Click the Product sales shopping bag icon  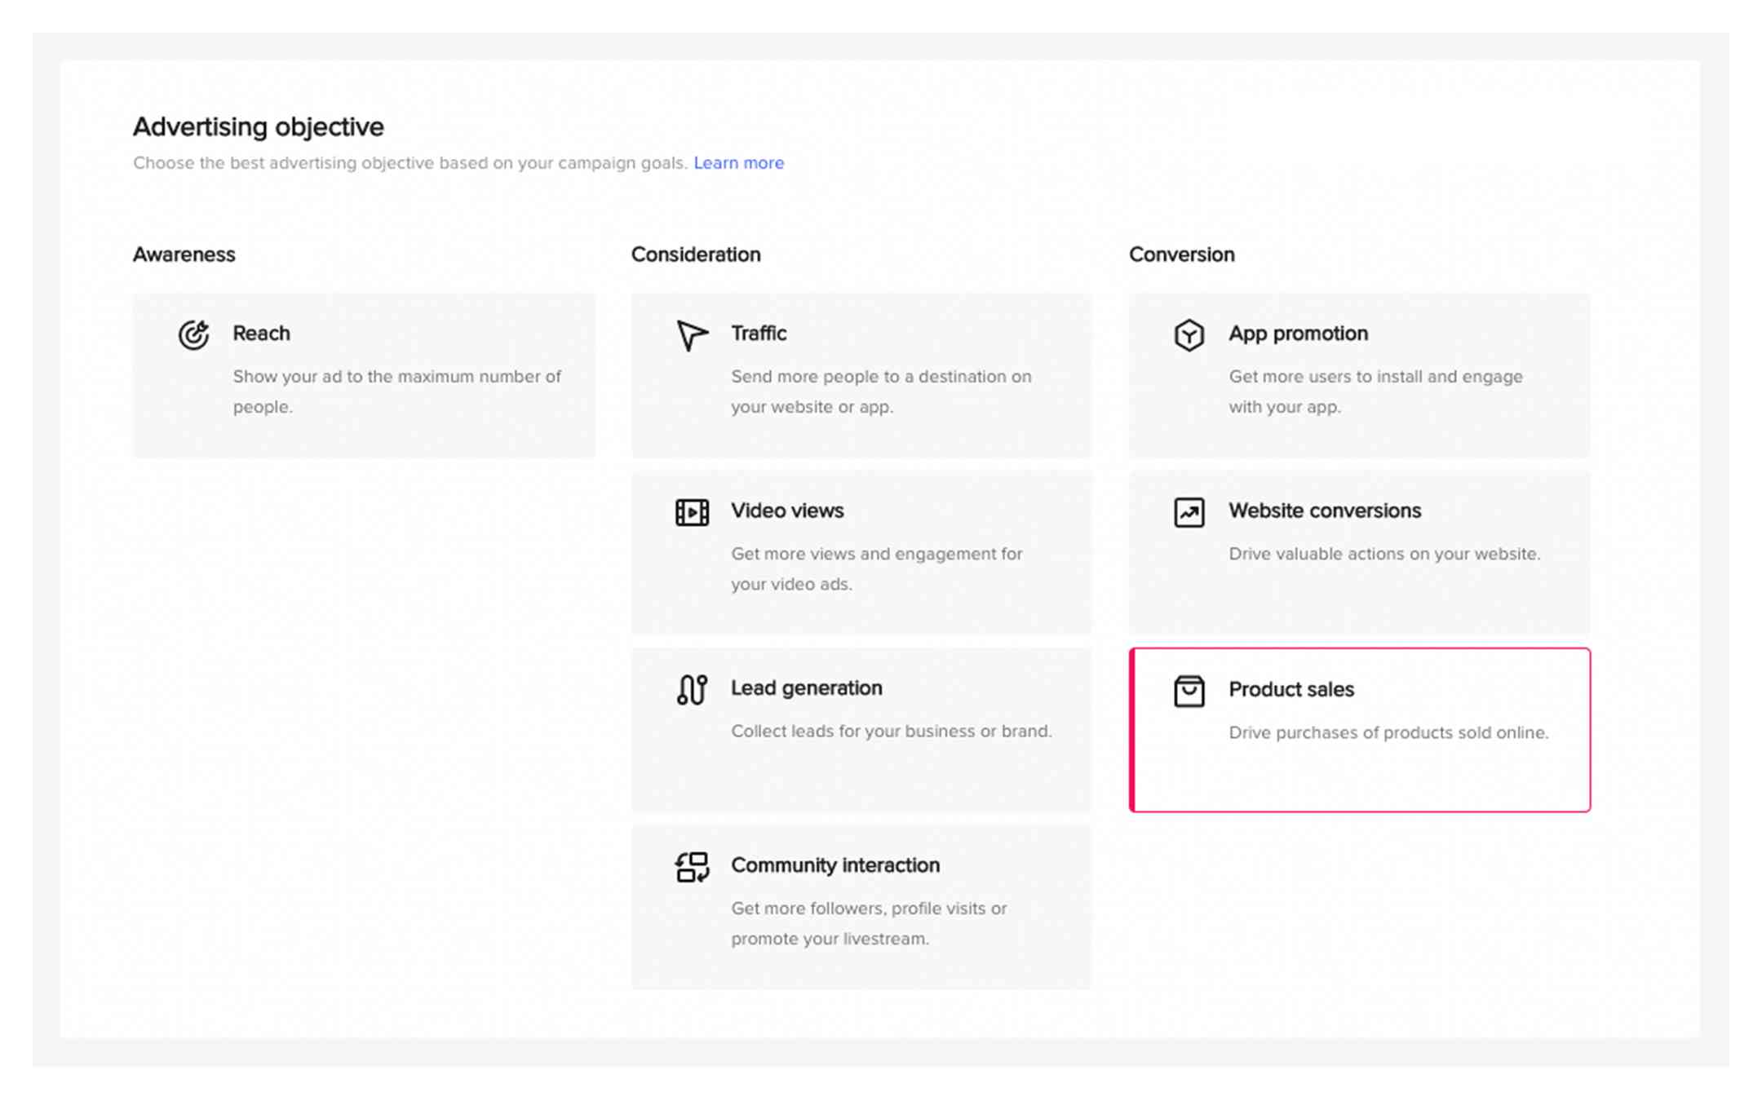(1189, 691)
